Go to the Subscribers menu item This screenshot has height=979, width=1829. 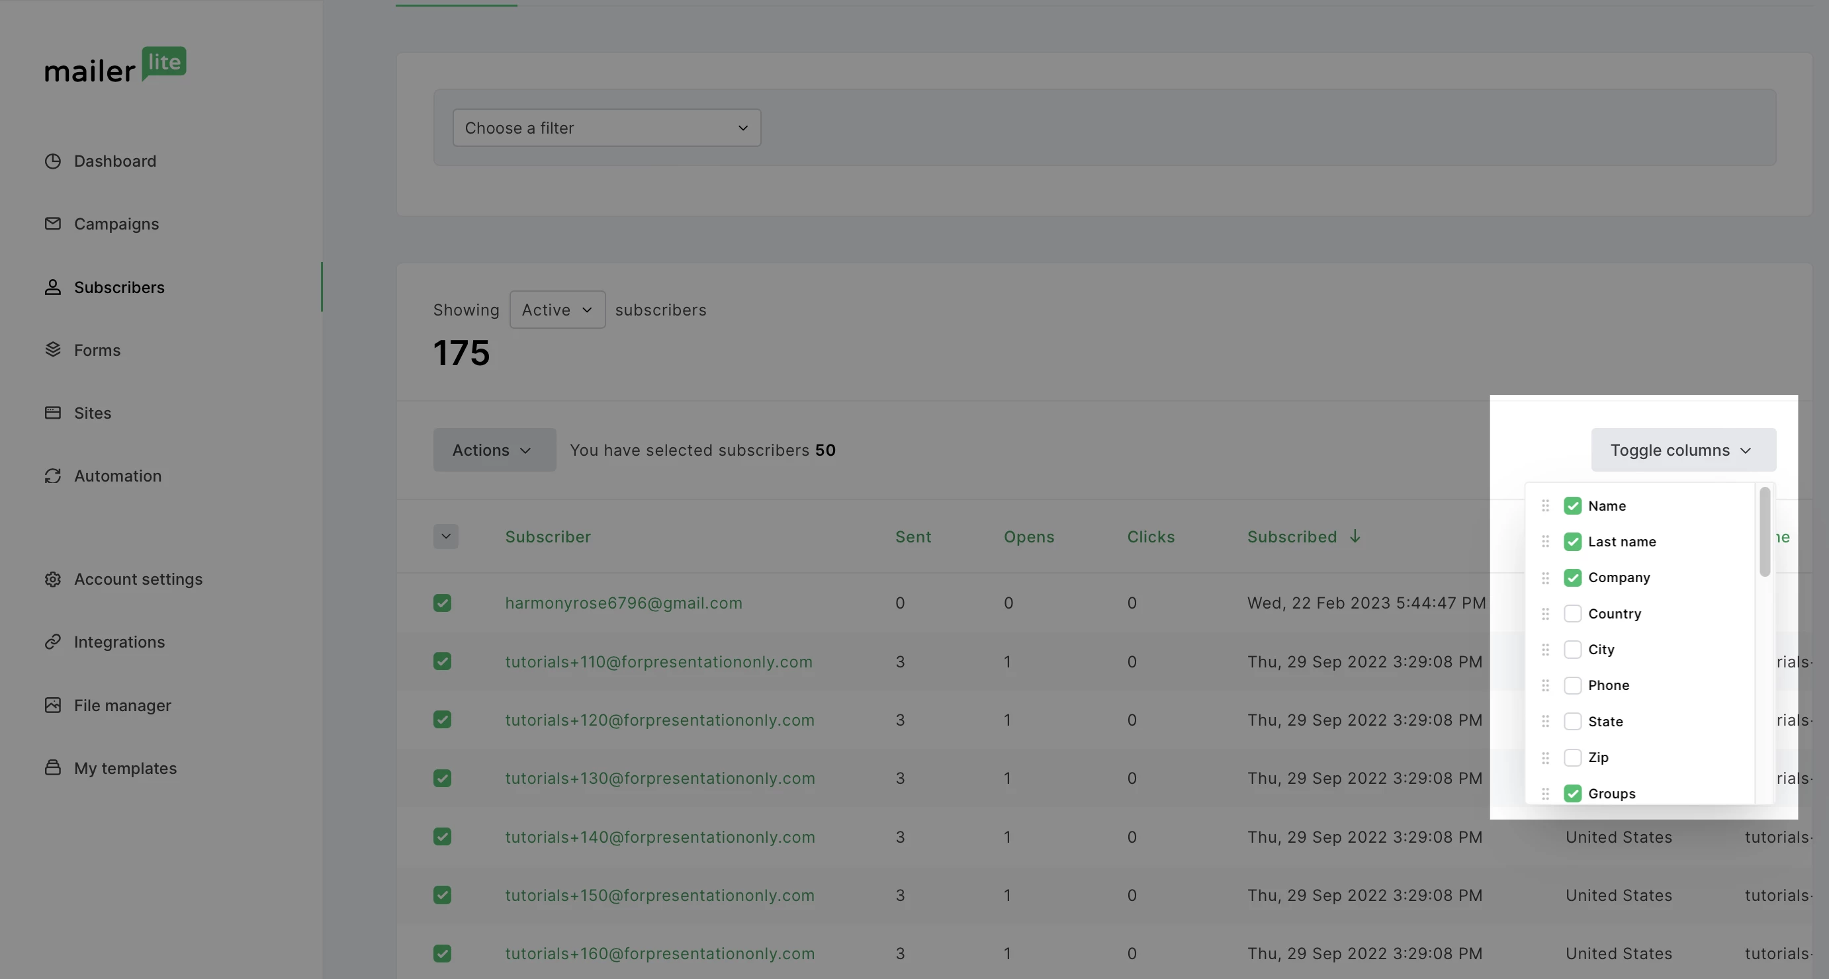coord(118,287)
